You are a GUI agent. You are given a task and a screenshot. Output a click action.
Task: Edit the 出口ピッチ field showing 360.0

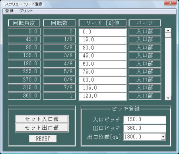[x=145, y=128]
